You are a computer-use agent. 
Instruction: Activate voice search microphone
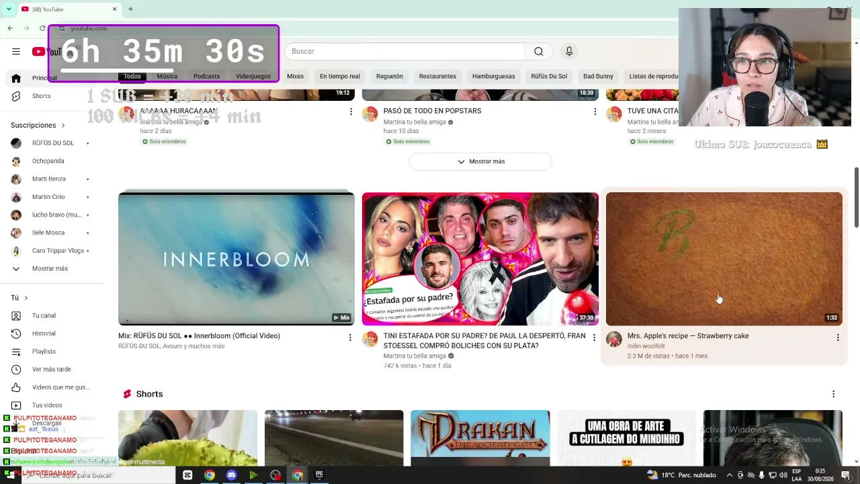(569, 51)
